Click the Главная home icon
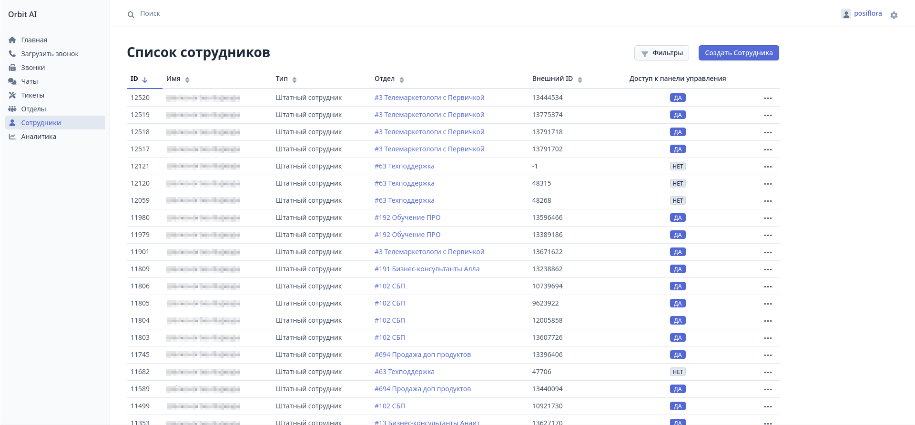915x425 pixels. tap(12, 40)
